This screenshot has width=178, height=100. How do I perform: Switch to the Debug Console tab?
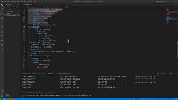tap(42, 74)
